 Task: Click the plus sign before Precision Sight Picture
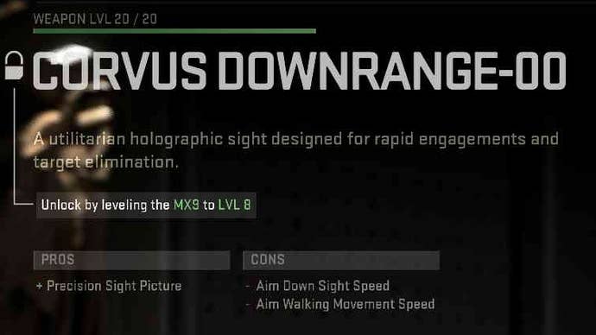(x=39, y=286)
